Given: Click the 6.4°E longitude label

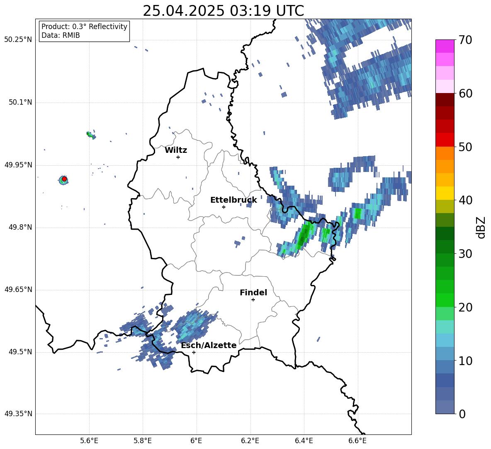Looking at the screenshot, I should point(304,441).
